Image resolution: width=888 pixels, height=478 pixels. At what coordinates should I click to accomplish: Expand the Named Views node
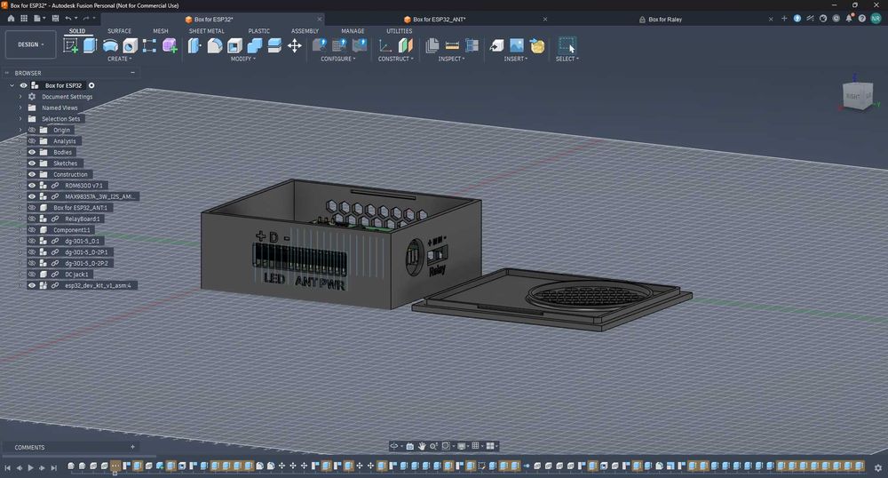pos(20,108)
